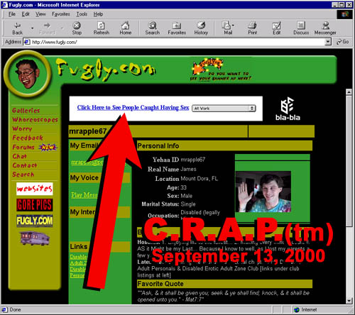Viewport: 355px width, 315px height.
Task: Open the Tools menu
Action: [82, 14]
